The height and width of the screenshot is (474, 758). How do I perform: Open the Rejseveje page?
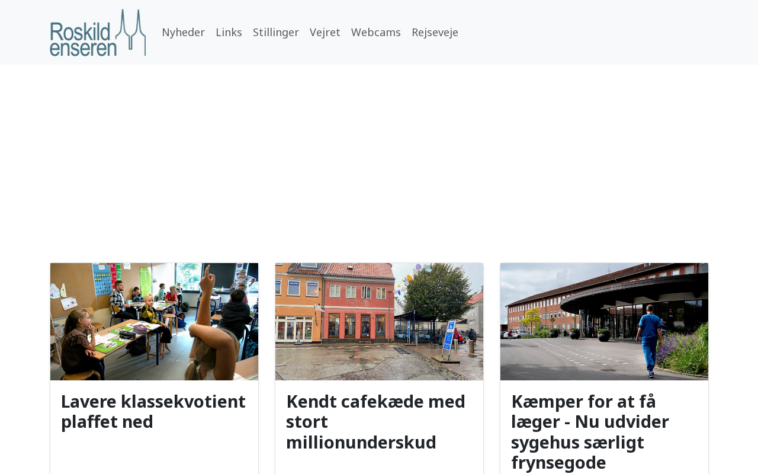[x=435, y=32]
